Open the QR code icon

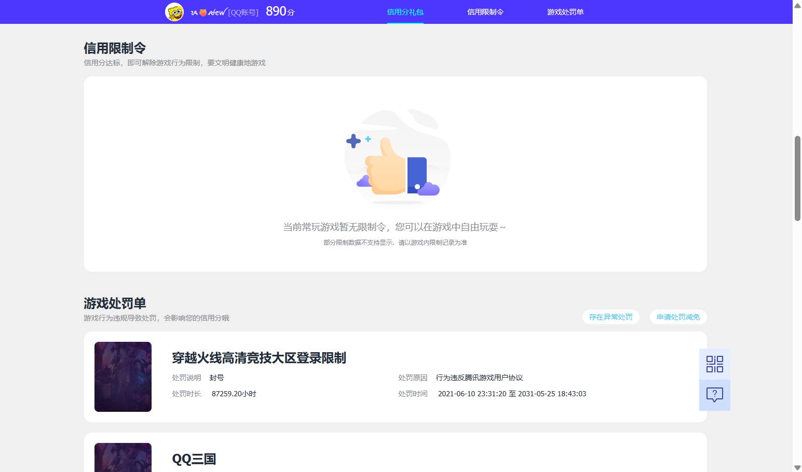[x=715, y=364]
